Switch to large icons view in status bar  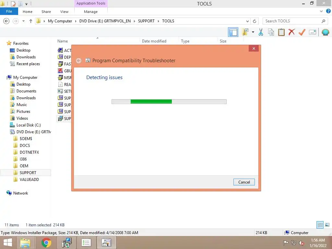[x=327, y=225]
